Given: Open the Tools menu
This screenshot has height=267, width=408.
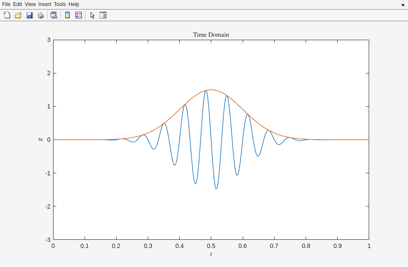Looking at the screenshot, I should click(60, 4).
